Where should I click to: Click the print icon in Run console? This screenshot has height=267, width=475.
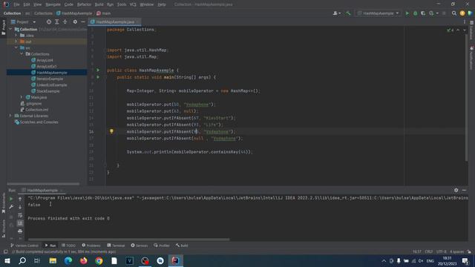click(x=20, y=231)
